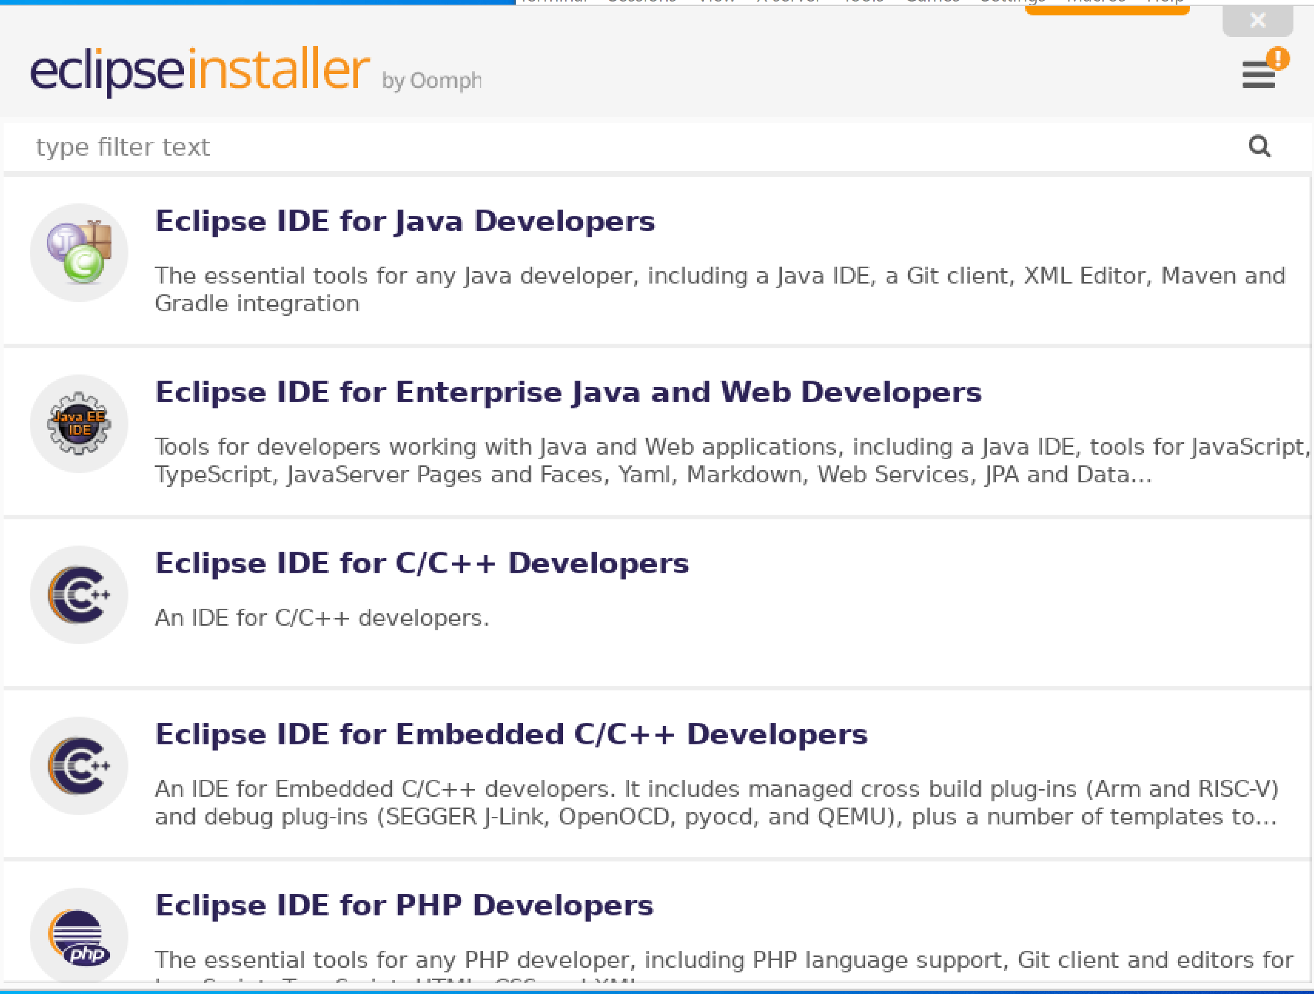Click the Embedded C/C++ Developers icon
Image resolution: width=1314 pixels, height=994 pixels.
pos(79,766)
